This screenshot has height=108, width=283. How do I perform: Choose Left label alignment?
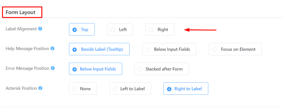coord(120,29)
